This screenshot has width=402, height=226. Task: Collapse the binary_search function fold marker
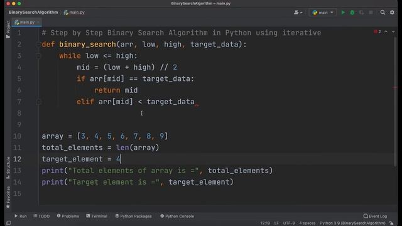point(38,45)
